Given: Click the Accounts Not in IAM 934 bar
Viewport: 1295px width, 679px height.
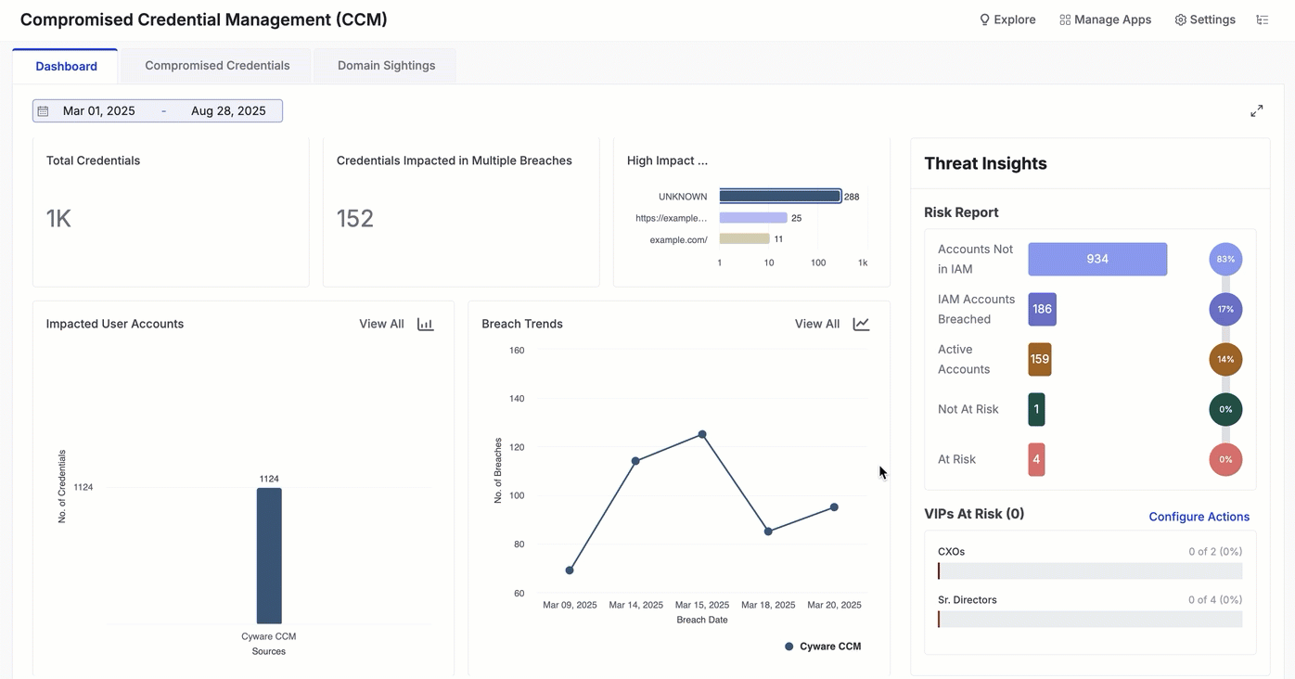Looking at the screenshot, I should (1097, 260).
